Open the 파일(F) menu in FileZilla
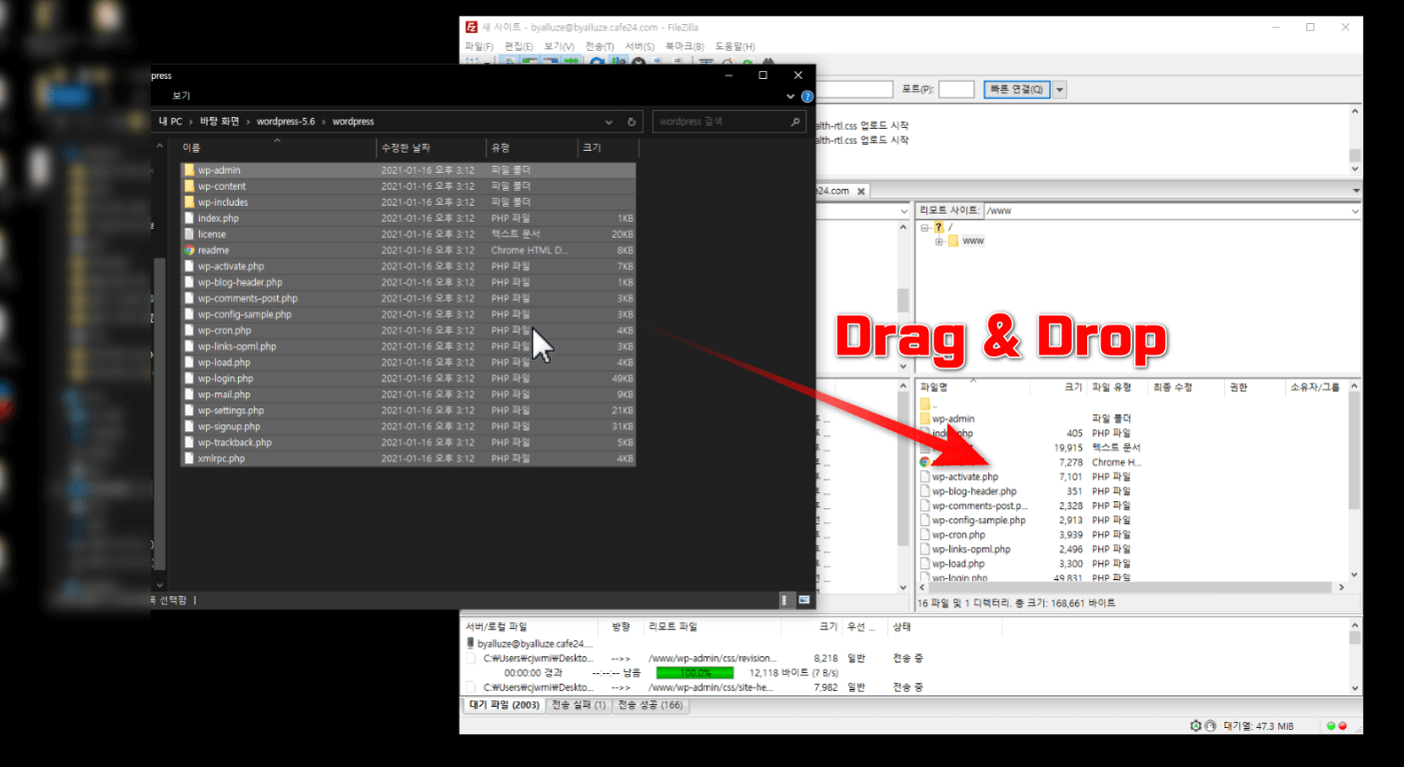The width and height of the screenshot is (1404, 767). click(479, 47)
